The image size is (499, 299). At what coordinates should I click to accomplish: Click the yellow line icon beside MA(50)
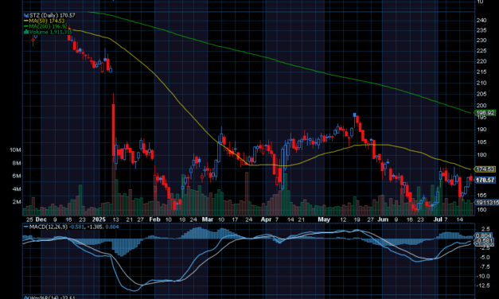[26, 21]
